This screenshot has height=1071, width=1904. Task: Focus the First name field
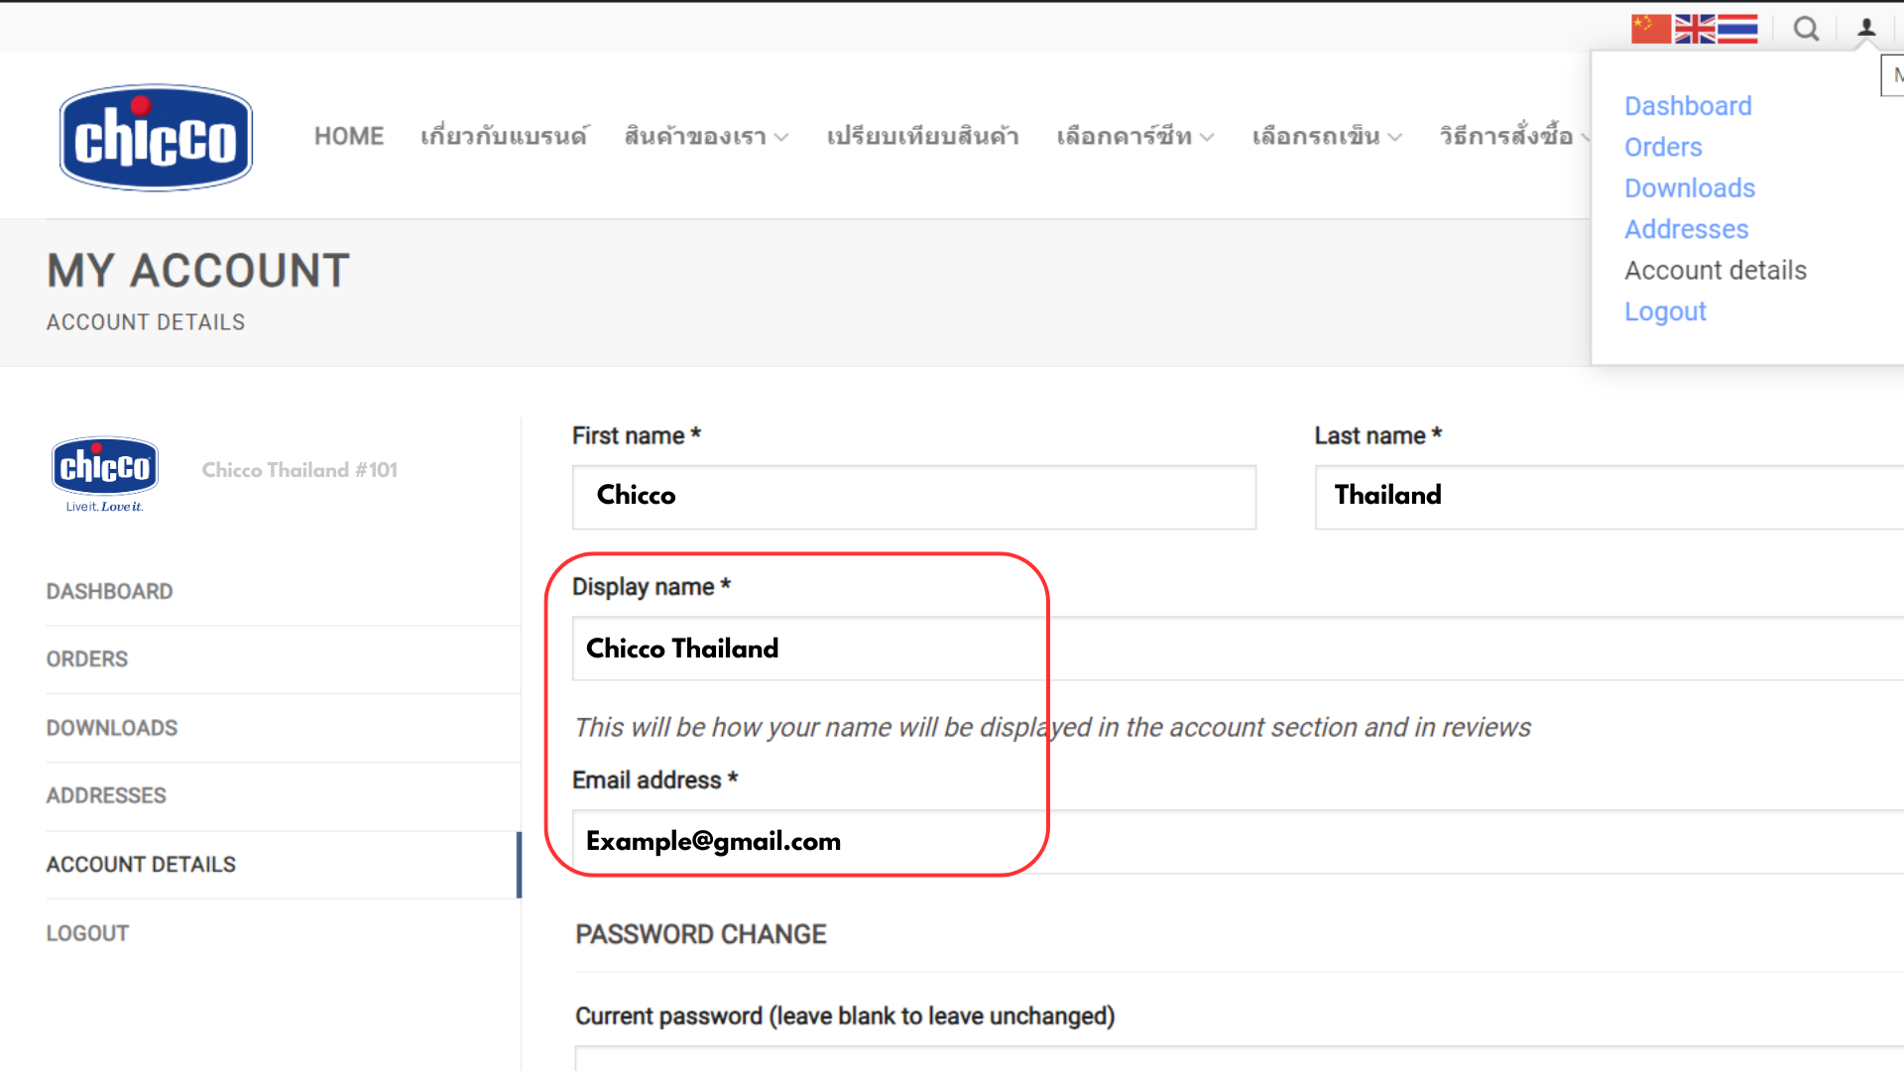click(914, 497)
